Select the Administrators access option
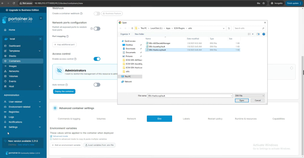Viewport: 304px width, 158px height. click(x=85, y=72)
